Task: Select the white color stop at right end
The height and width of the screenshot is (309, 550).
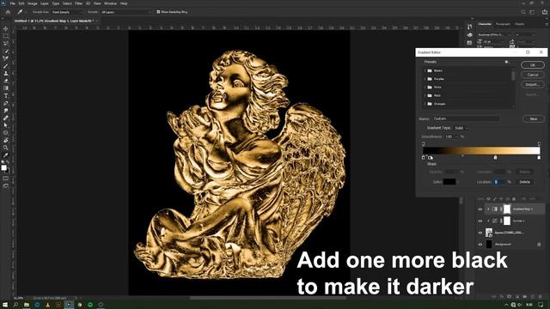Action: tap(539, 158)
